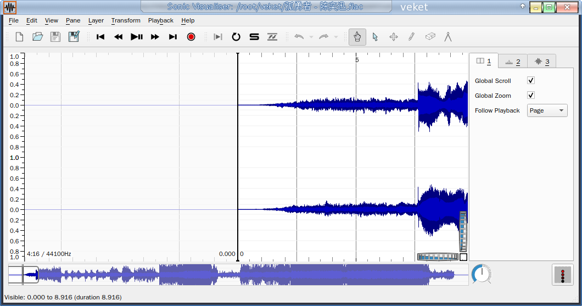Open the Follow Playback dropdown
The image size is (582, 306).
point(547,110)
